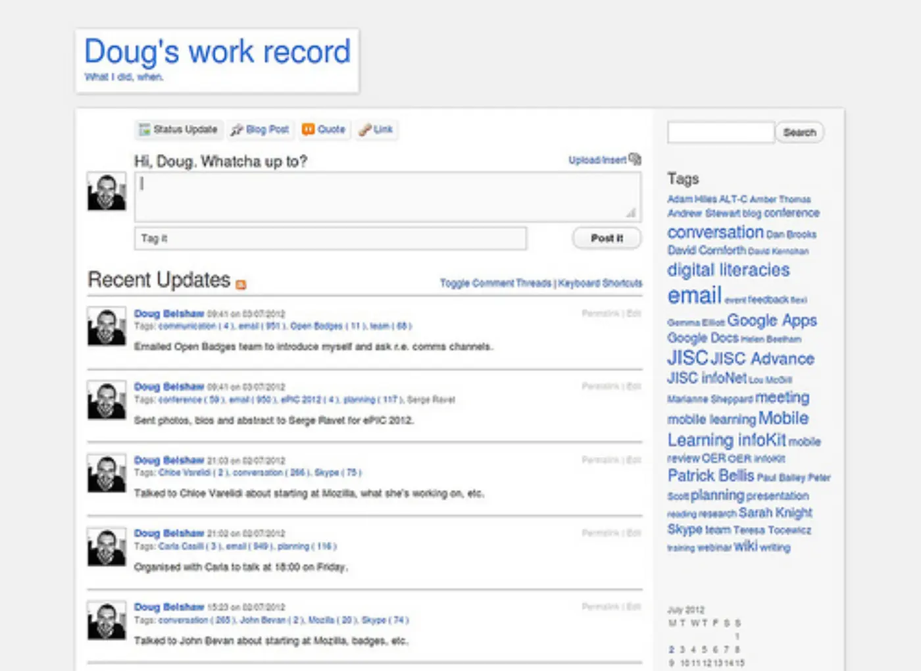
Task: Open the Patrick Bellis tag
Action: click(x=710, y=476)
